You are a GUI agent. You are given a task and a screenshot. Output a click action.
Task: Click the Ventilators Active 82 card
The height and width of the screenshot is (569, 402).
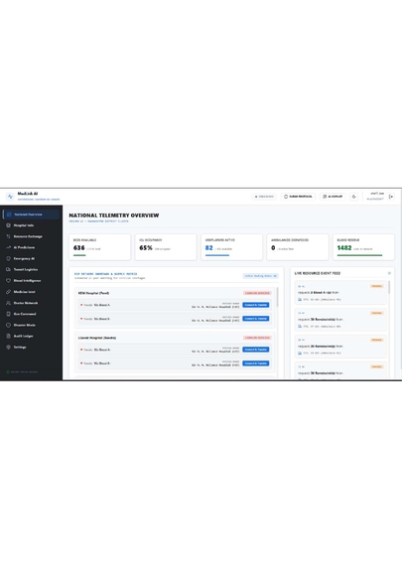click(x=232, y=247)
